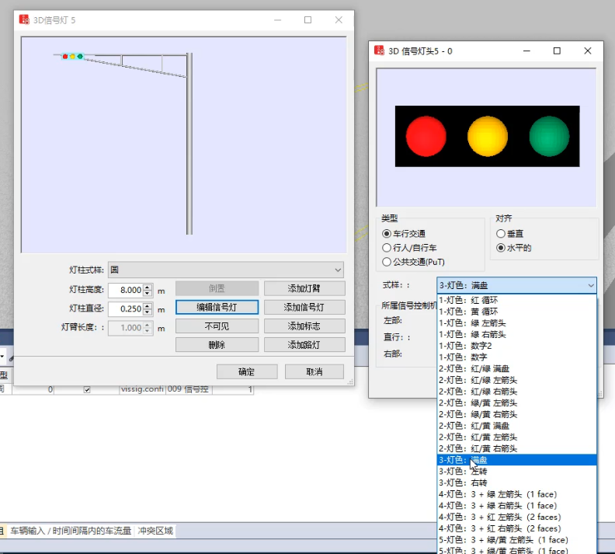Click the 删除 button
This screenshot has width=615, height=554.
(x=217, y=345)
